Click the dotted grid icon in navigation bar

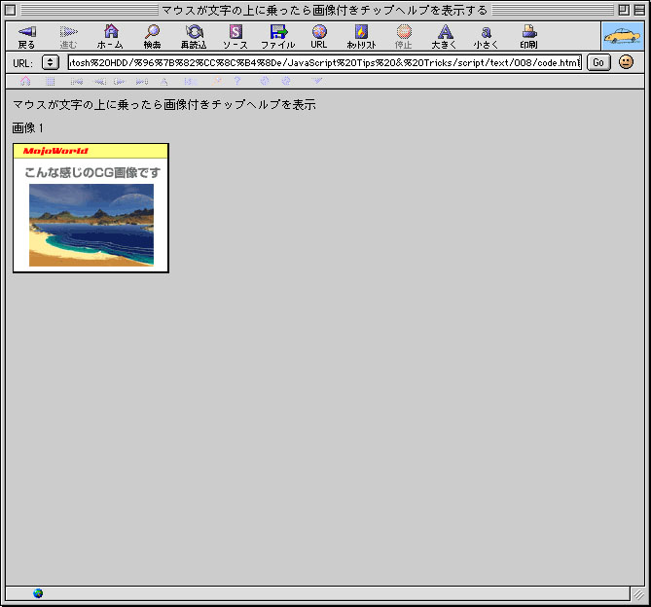pos(51,82)
